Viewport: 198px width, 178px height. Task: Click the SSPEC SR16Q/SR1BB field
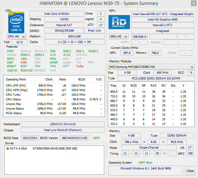[x=64, y=31]
